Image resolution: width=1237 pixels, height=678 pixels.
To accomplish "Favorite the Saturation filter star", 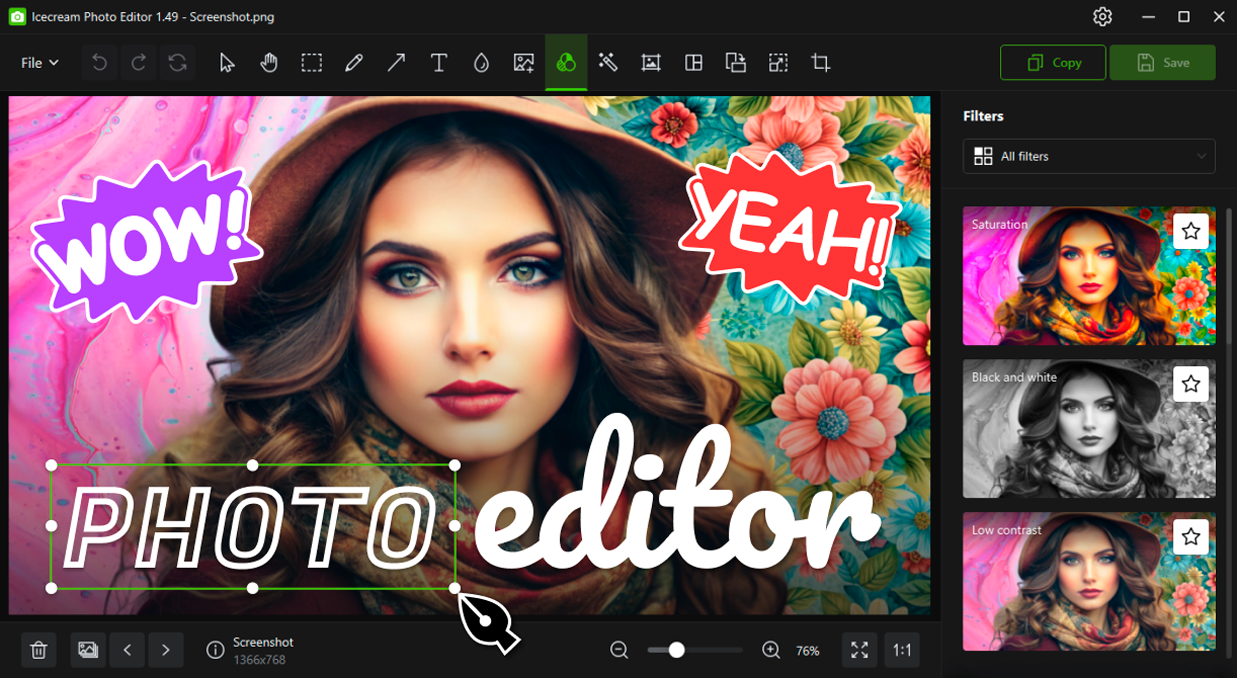I will click(1191, 231).
